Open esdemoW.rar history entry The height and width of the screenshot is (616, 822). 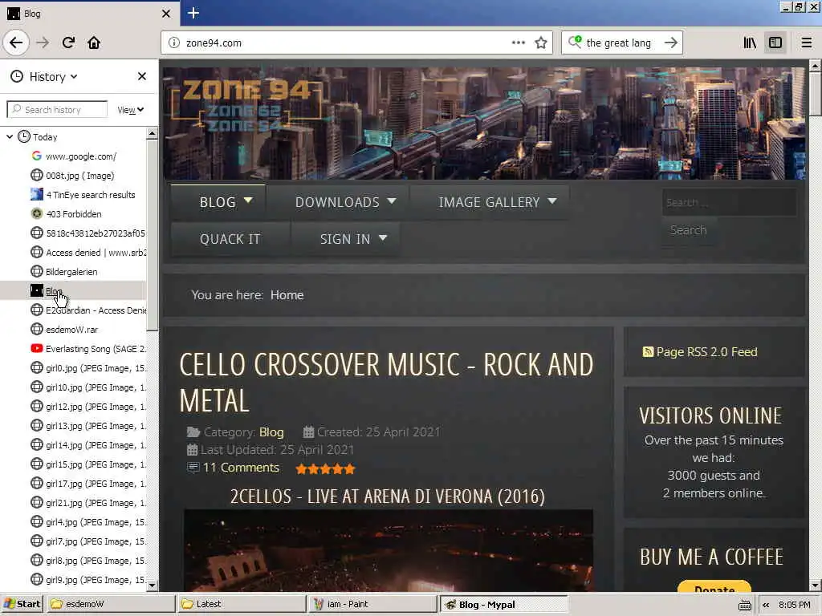coord(64,330)
